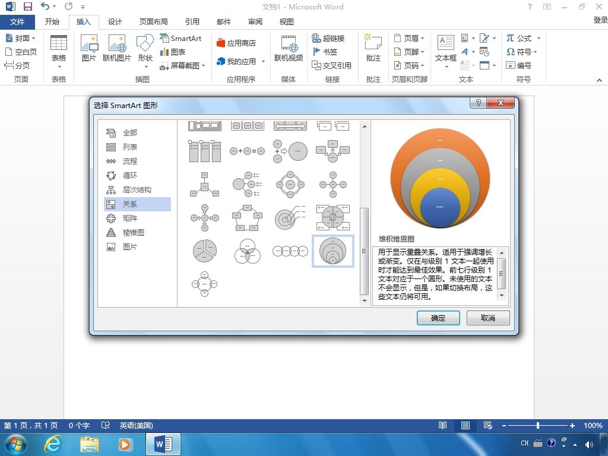
Task: Open Symbol (符号) dropdown
Action: click(x=521, y=52)
